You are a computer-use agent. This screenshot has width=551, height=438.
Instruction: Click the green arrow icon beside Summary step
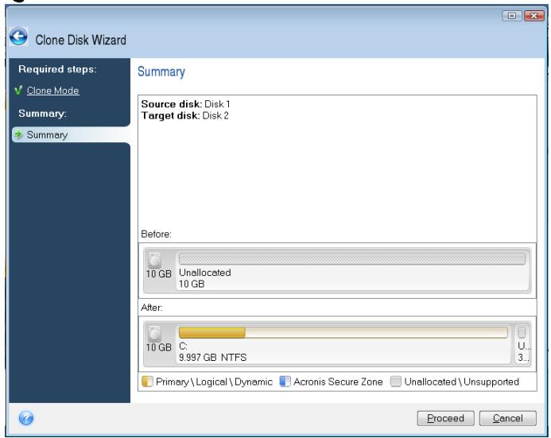pyautogui.click(x=18, y=134)
